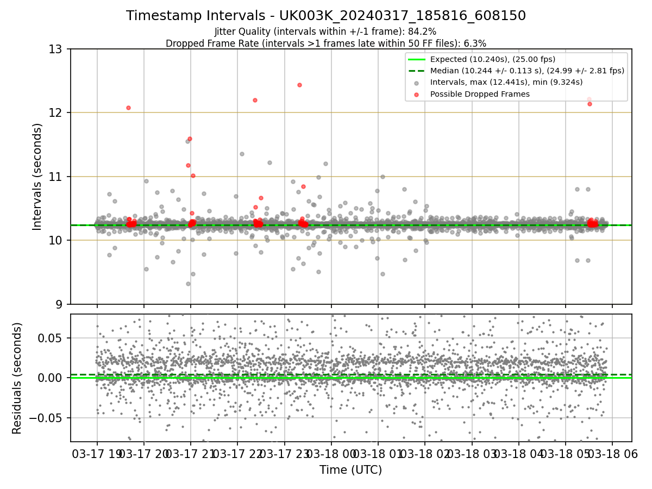The height and width of the screenshot is (489, 652).
Task: Click the 'Time (UTC)' x-axis label
Action: click(350, 470)
